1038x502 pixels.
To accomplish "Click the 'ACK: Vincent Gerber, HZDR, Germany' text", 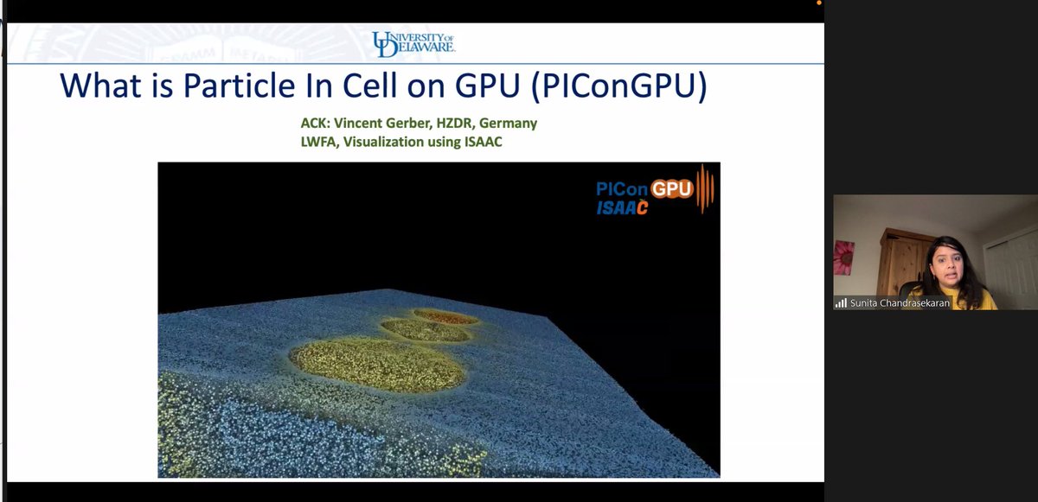I will tap(419, 124).
